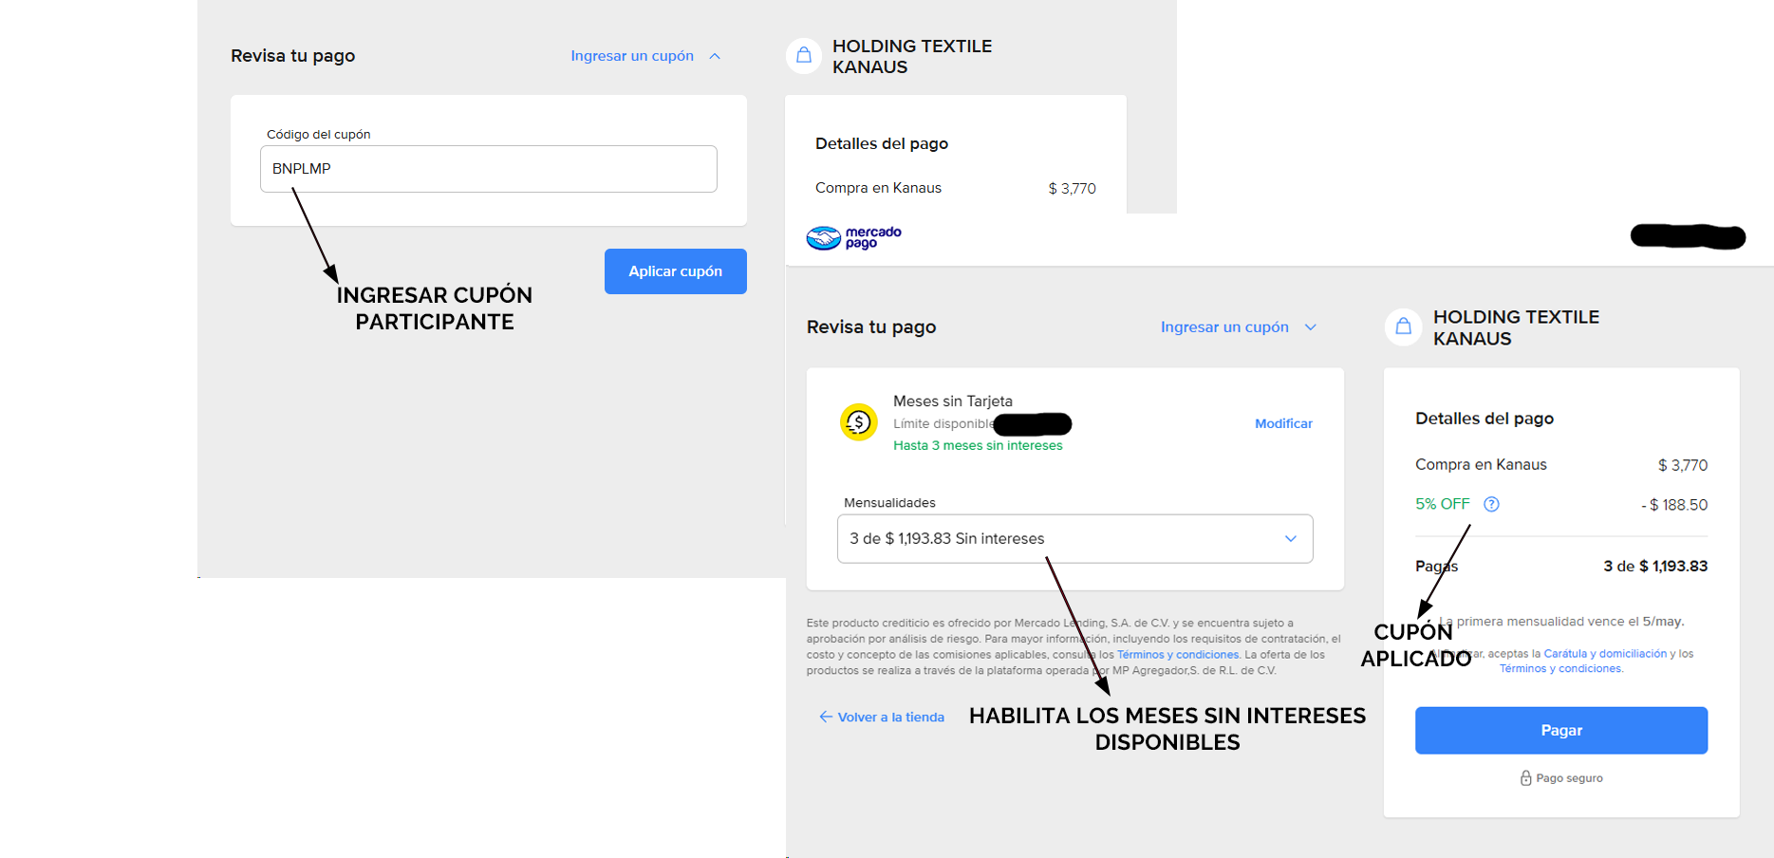Collapse coupon section using the up chevron
Screen dimensions: 1774x858
click(715, 56)
